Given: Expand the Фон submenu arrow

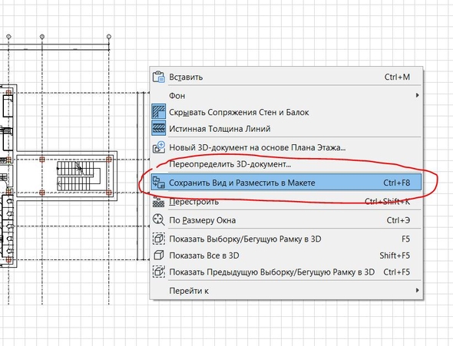Looking at the screenshot, I should tap(417, 95).
